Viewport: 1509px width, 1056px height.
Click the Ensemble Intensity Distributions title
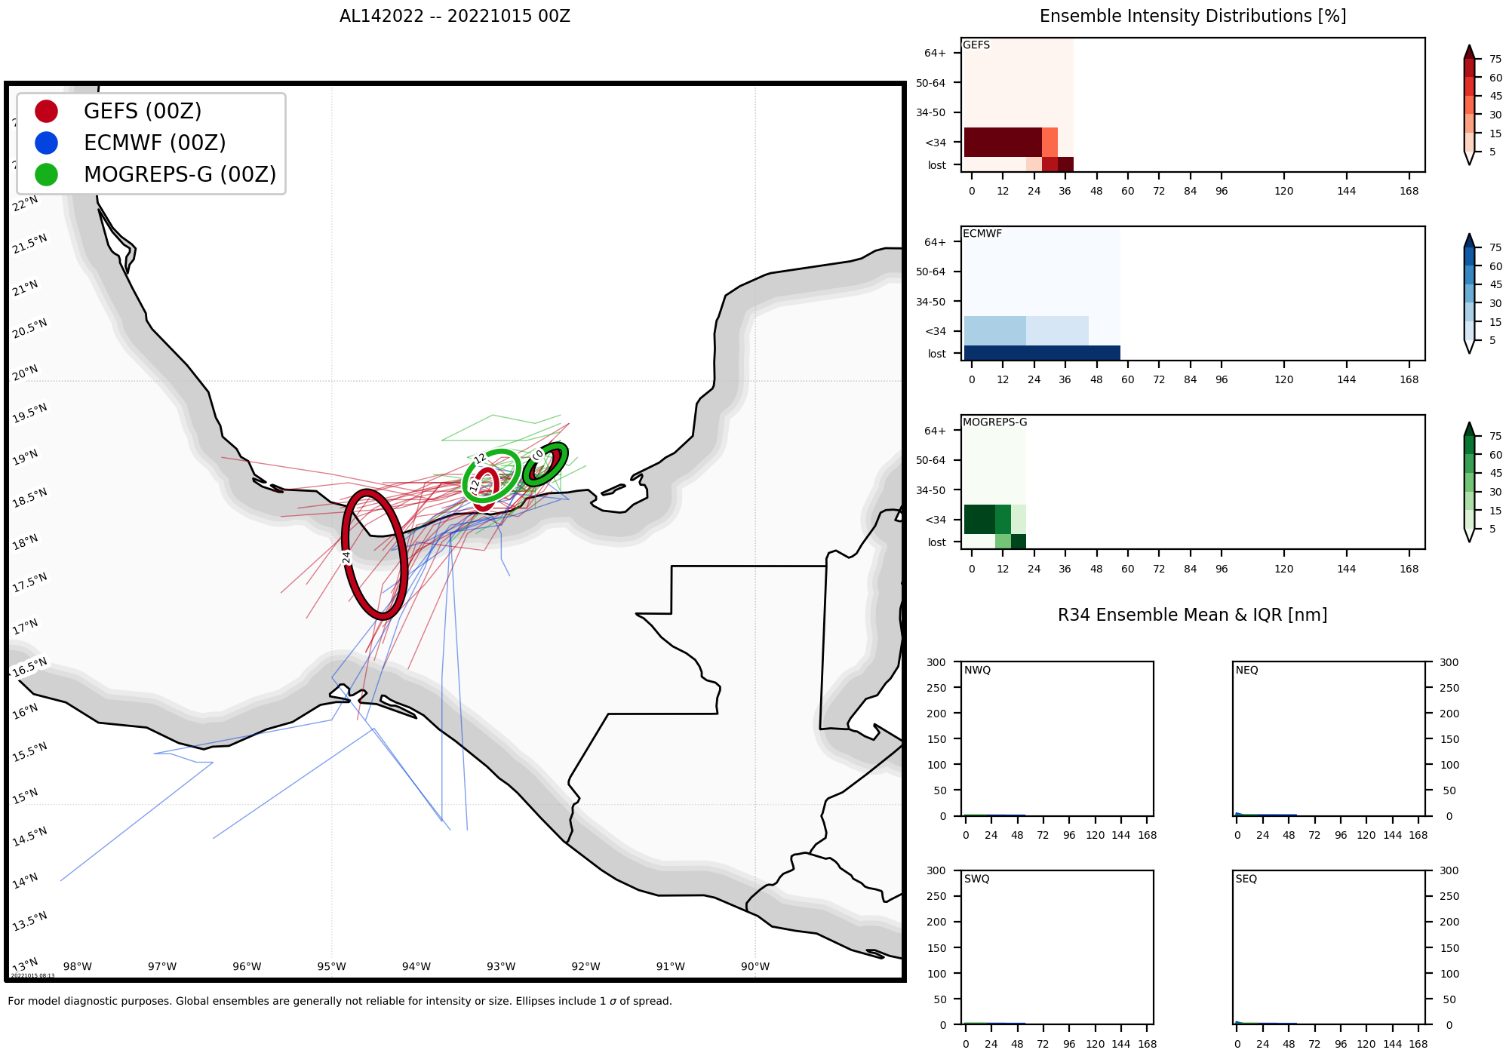point(1192,16)
